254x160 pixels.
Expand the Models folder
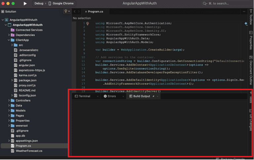pyautogui.click(x=9, y=111)
